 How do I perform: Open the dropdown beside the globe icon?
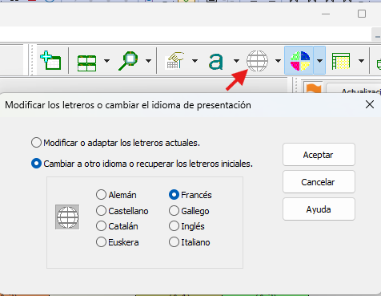[x=278, y=61]
